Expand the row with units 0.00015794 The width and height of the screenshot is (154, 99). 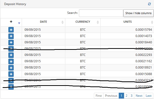coord(11,30)
